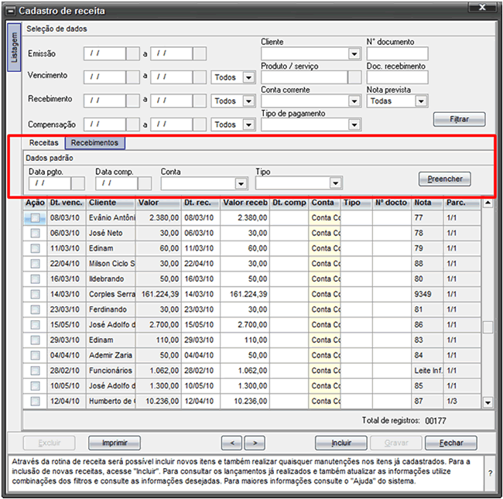Expand the Tipo de pagamento dropdown
Viewport: 503px width, 499px height.
(x=354, y=125)
